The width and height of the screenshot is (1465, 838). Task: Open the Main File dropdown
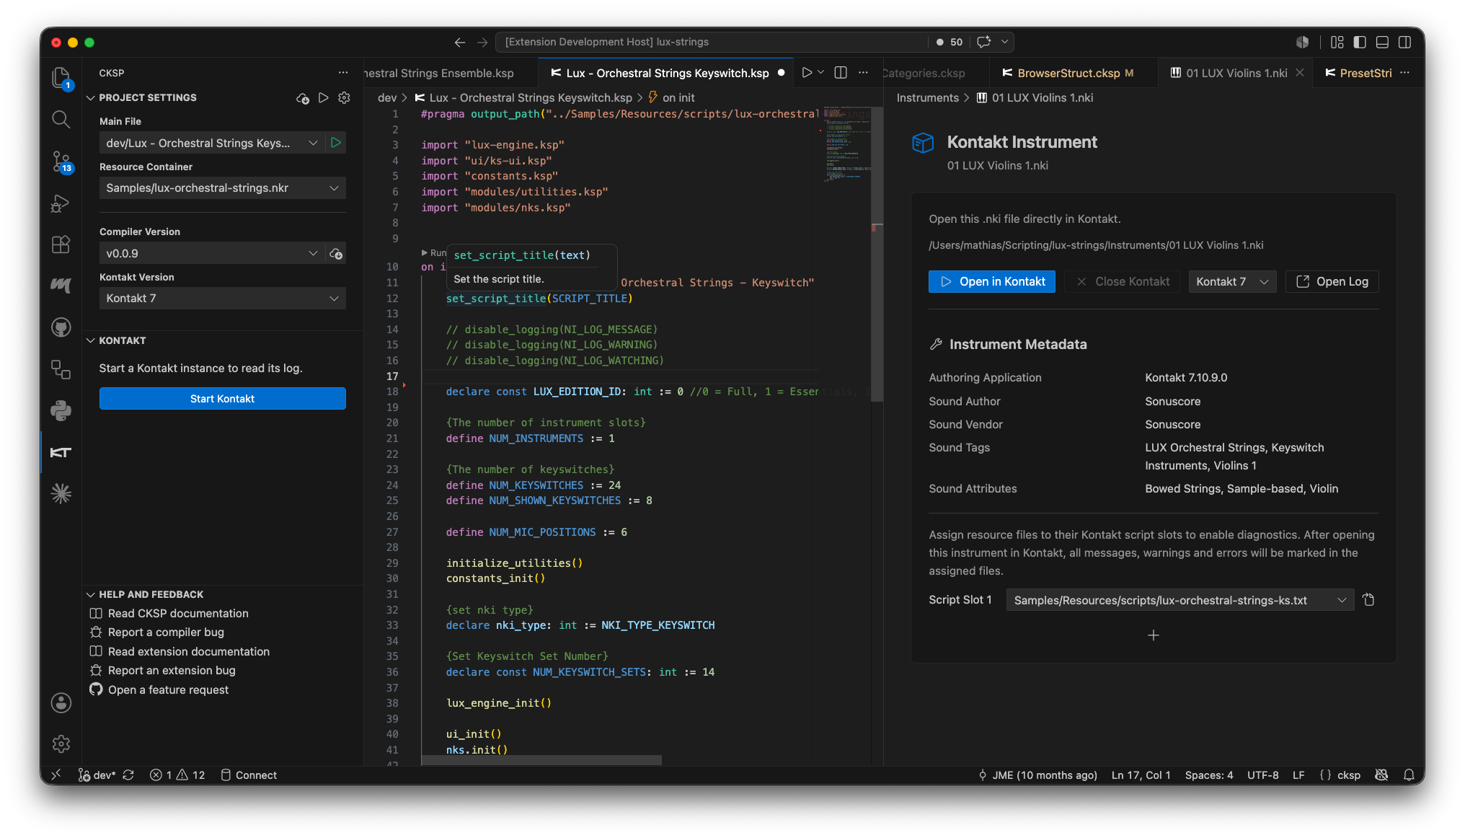pos(212,143)
